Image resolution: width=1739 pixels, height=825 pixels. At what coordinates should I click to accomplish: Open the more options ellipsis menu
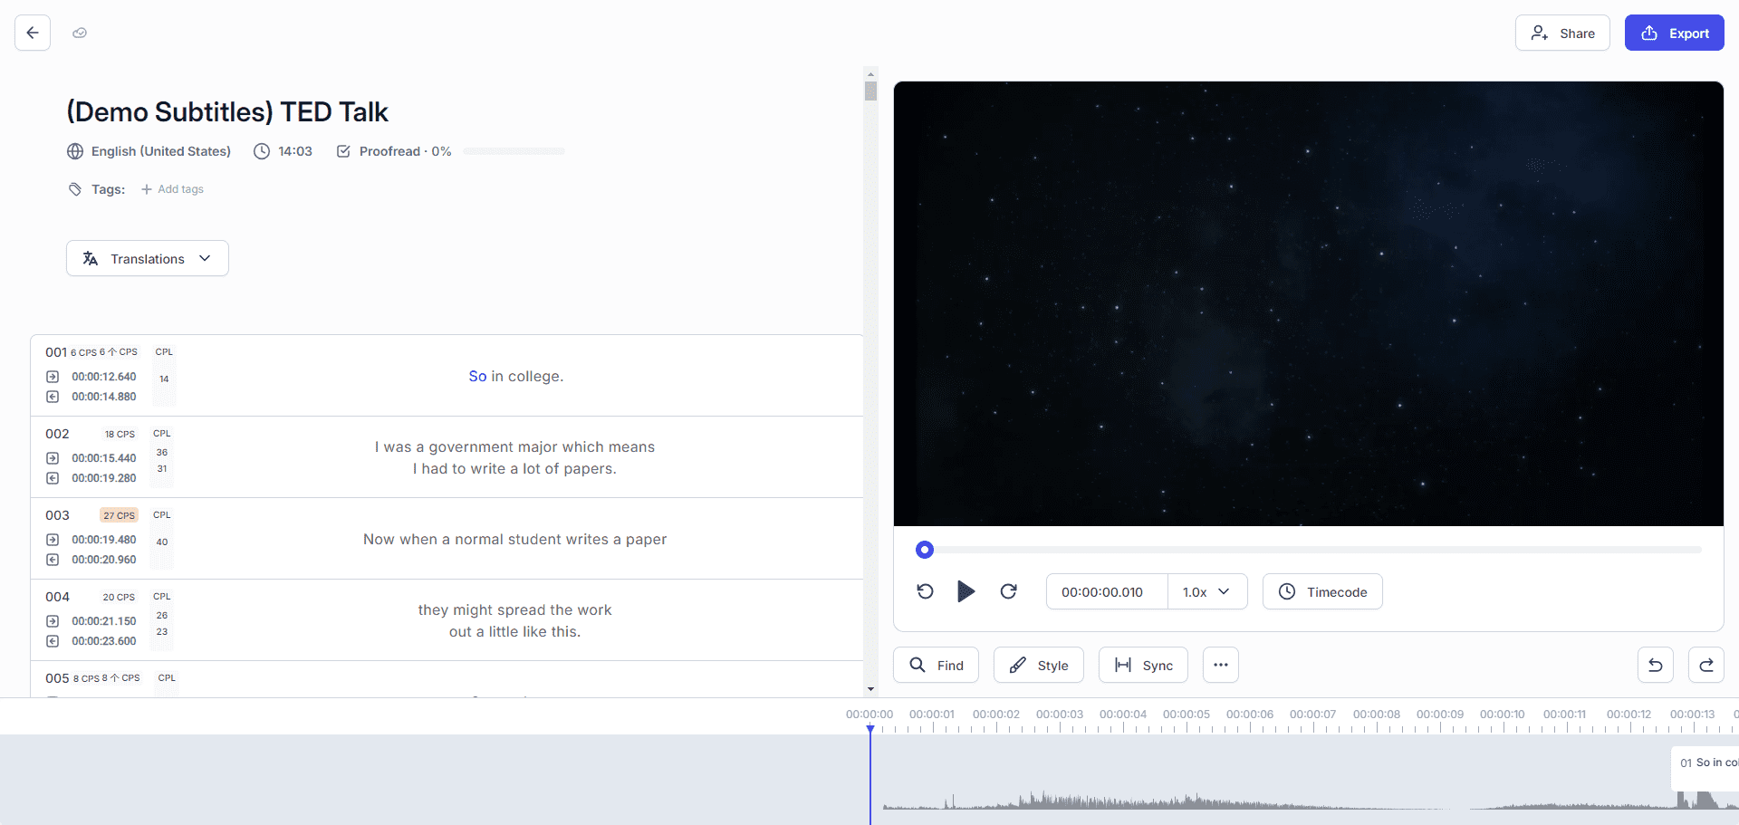pos(1221,665)
